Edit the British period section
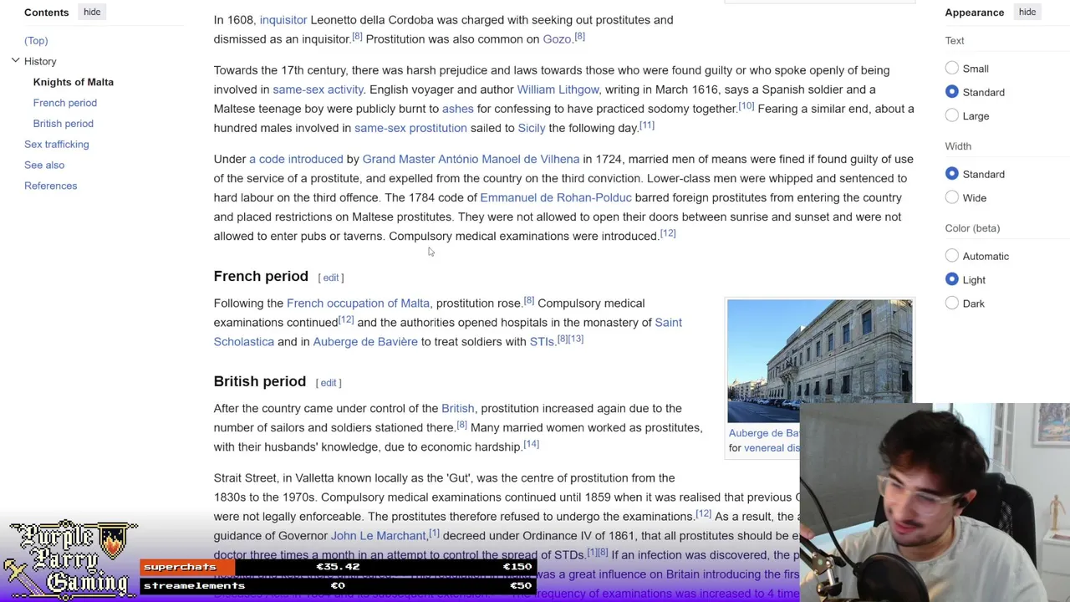The width and height of the screenshot is (1070, 602). (329, 383)
